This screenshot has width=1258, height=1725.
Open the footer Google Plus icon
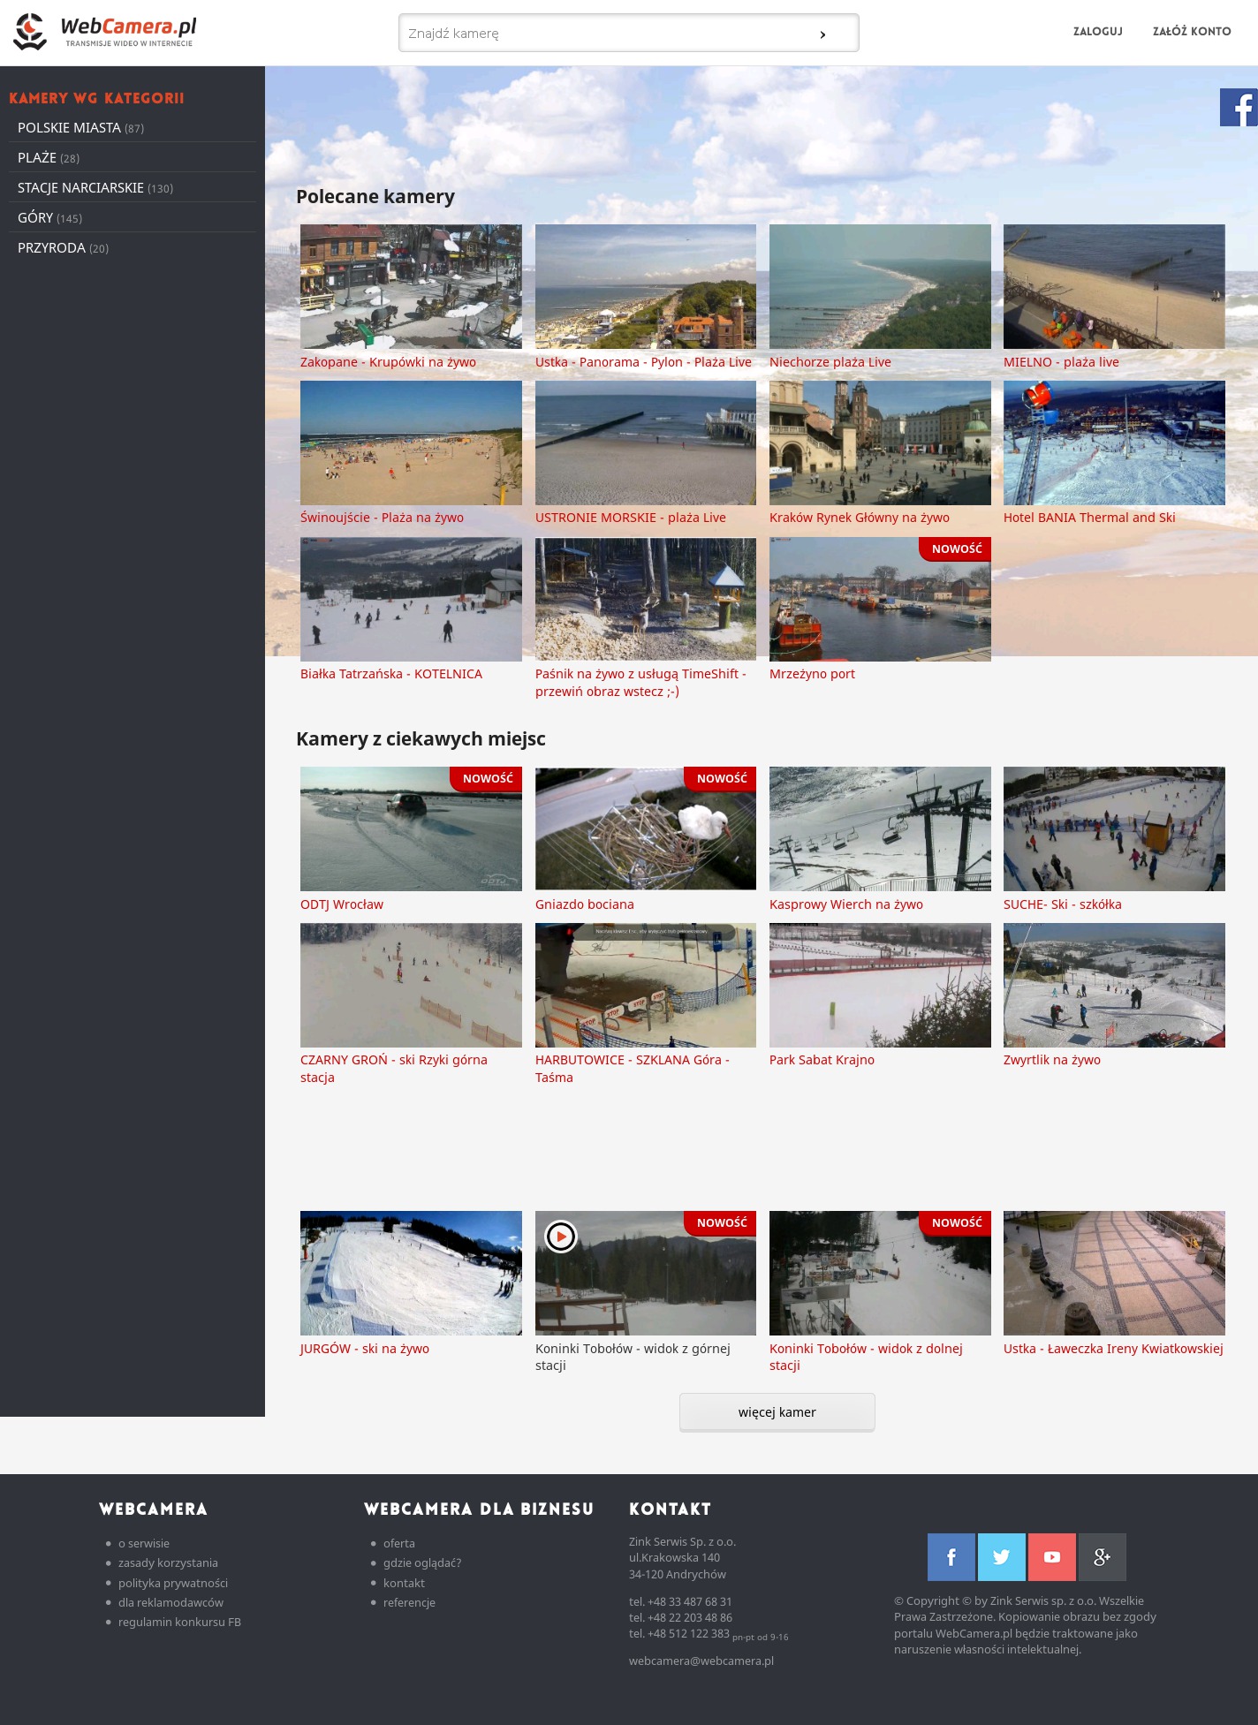click(x=1102, y=1557)
